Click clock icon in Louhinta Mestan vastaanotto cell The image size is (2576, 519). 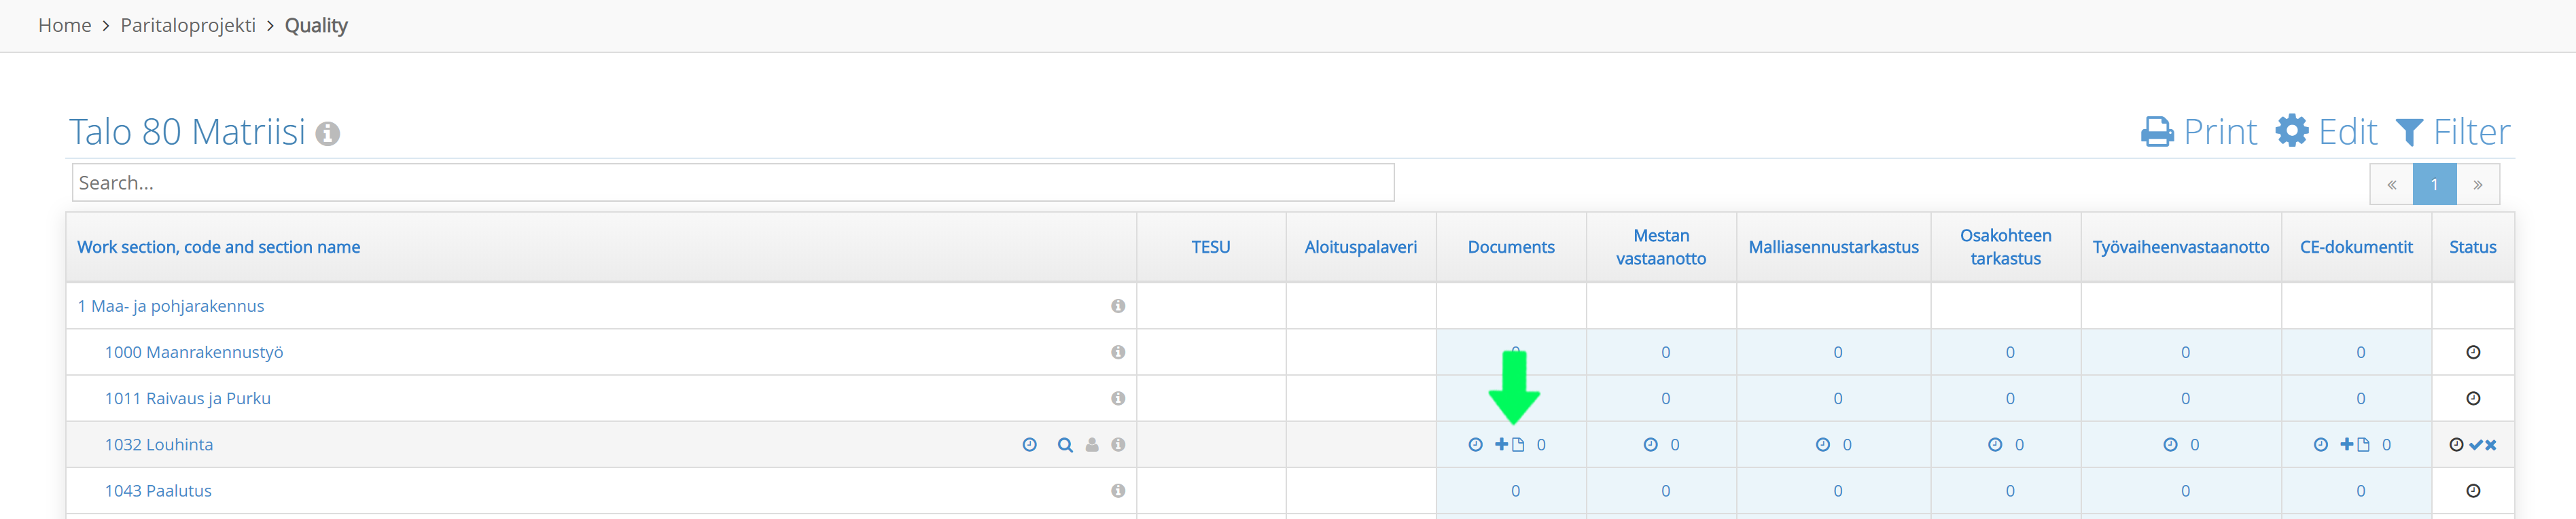click(1650, 445)
